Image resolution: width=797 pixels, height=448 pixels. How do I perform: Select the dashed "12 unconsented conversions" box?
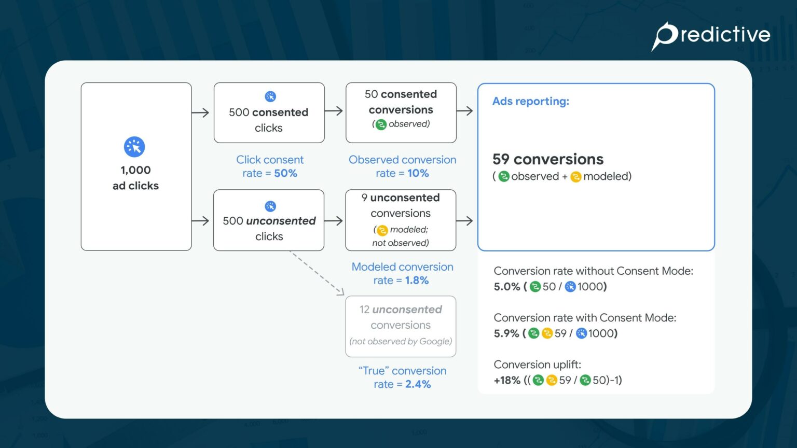point(401,326)
